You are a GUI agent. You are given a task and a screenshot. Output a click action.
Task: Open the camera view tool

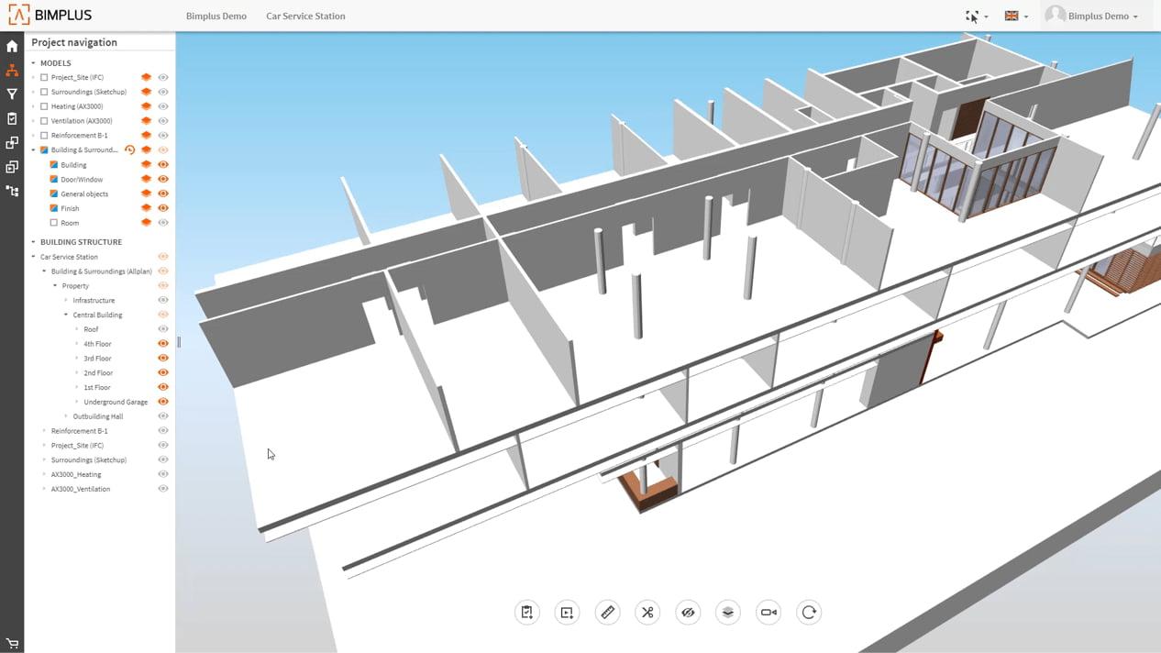coord(768,613)
